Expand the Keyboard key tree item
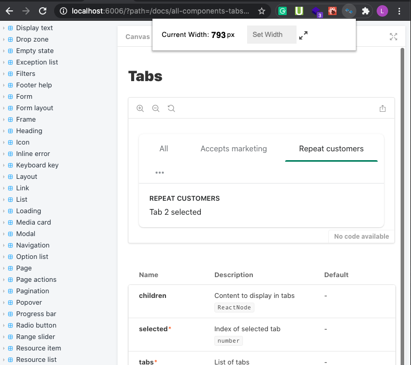The height and width of the screenshot is (365, 411). [4, 165]
